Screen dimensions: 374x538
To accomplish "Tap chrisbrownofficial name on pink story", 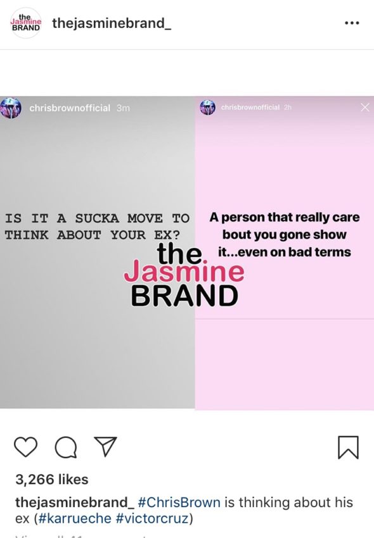I will 250,108.
